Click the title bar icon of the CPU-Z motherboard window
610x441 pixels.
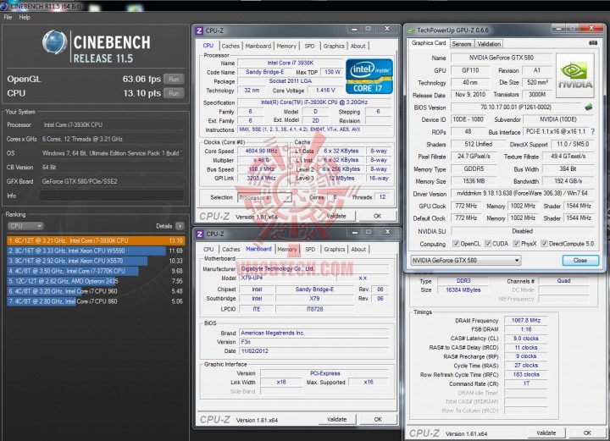(200, 234)
